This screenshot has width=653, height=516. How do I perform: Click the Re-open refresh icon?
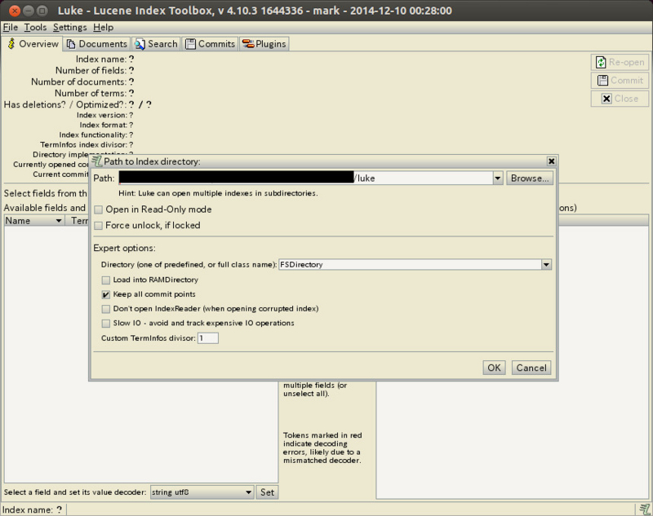tap(601, 63)
